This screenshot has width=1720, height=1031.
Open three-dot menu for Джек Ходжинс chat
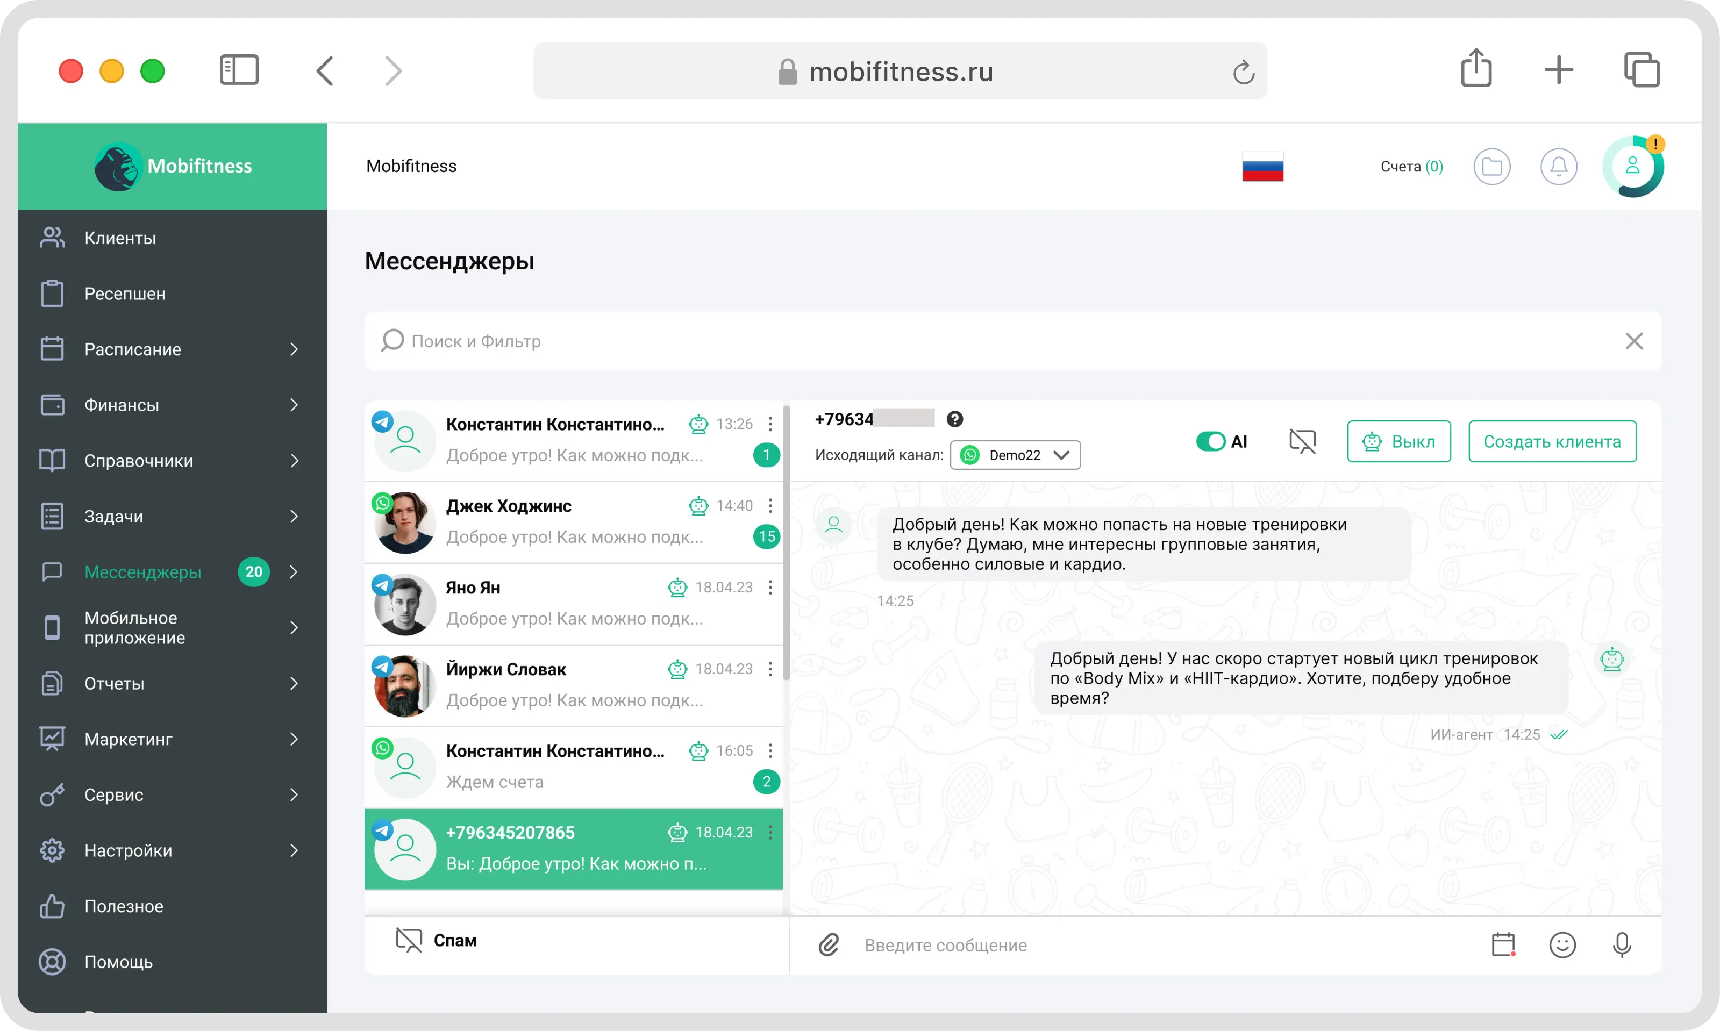click(770, 506)
